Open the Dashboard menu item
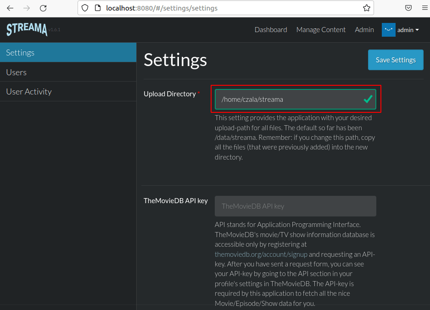Screen dimensions: 430x310 tap(271, 30)
